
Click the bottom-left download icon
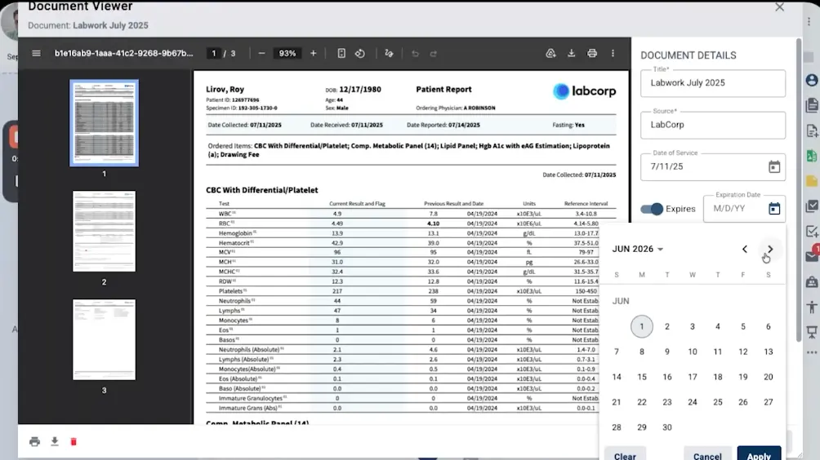coord(55,442)
